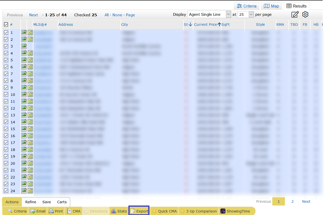Click None to deselect all listings
This screenshot has height=215, width=331.
(117, 15)
